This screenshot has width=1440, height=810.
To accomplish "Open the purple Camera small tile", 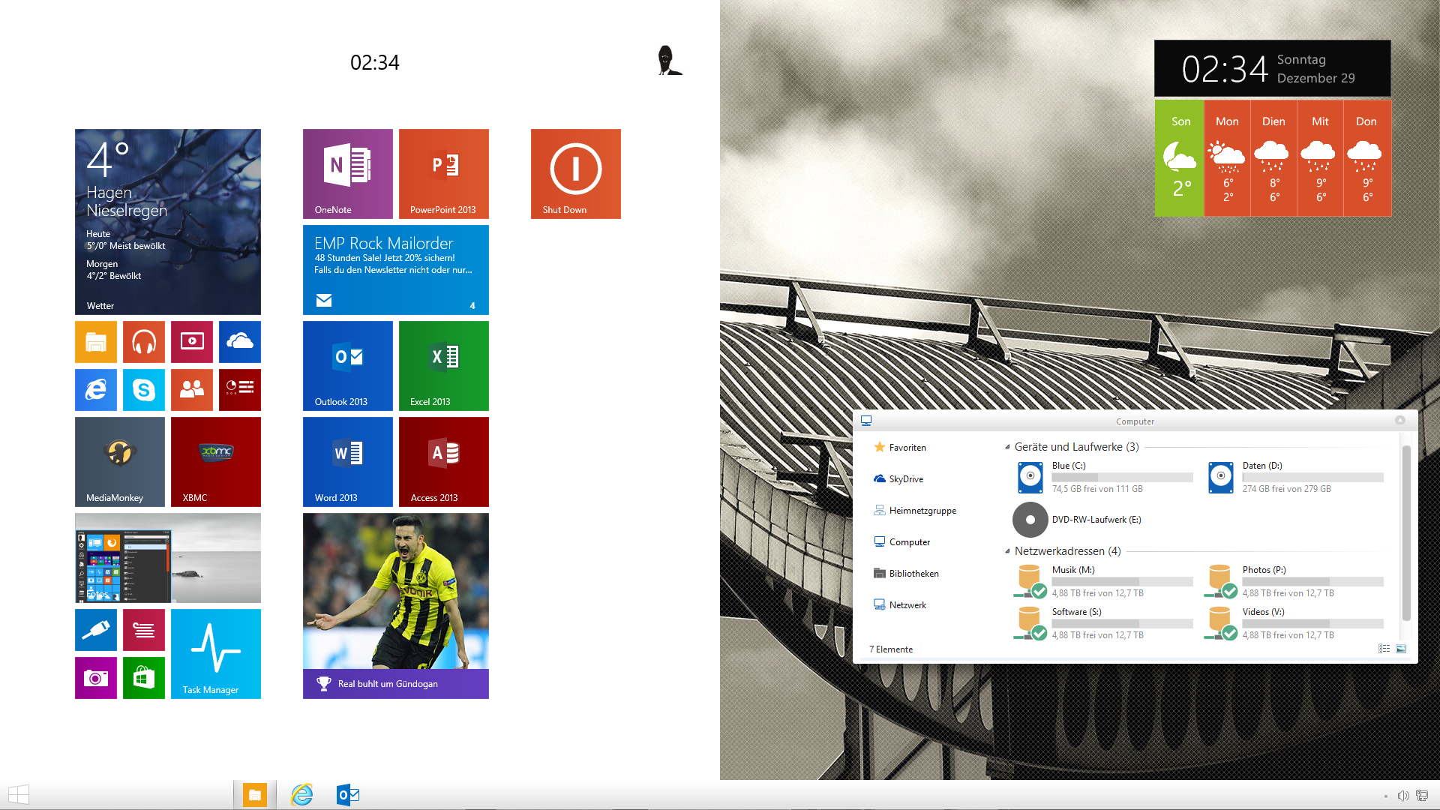I will [95, 677].
